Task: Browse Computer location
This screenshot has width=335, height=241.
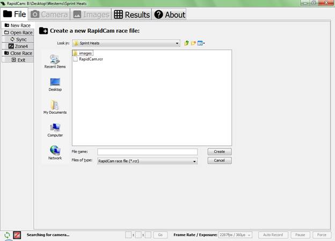Action: 55,130
